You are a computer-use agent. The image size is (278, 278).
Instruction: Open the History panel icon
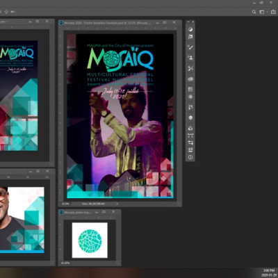coord(190,107)
